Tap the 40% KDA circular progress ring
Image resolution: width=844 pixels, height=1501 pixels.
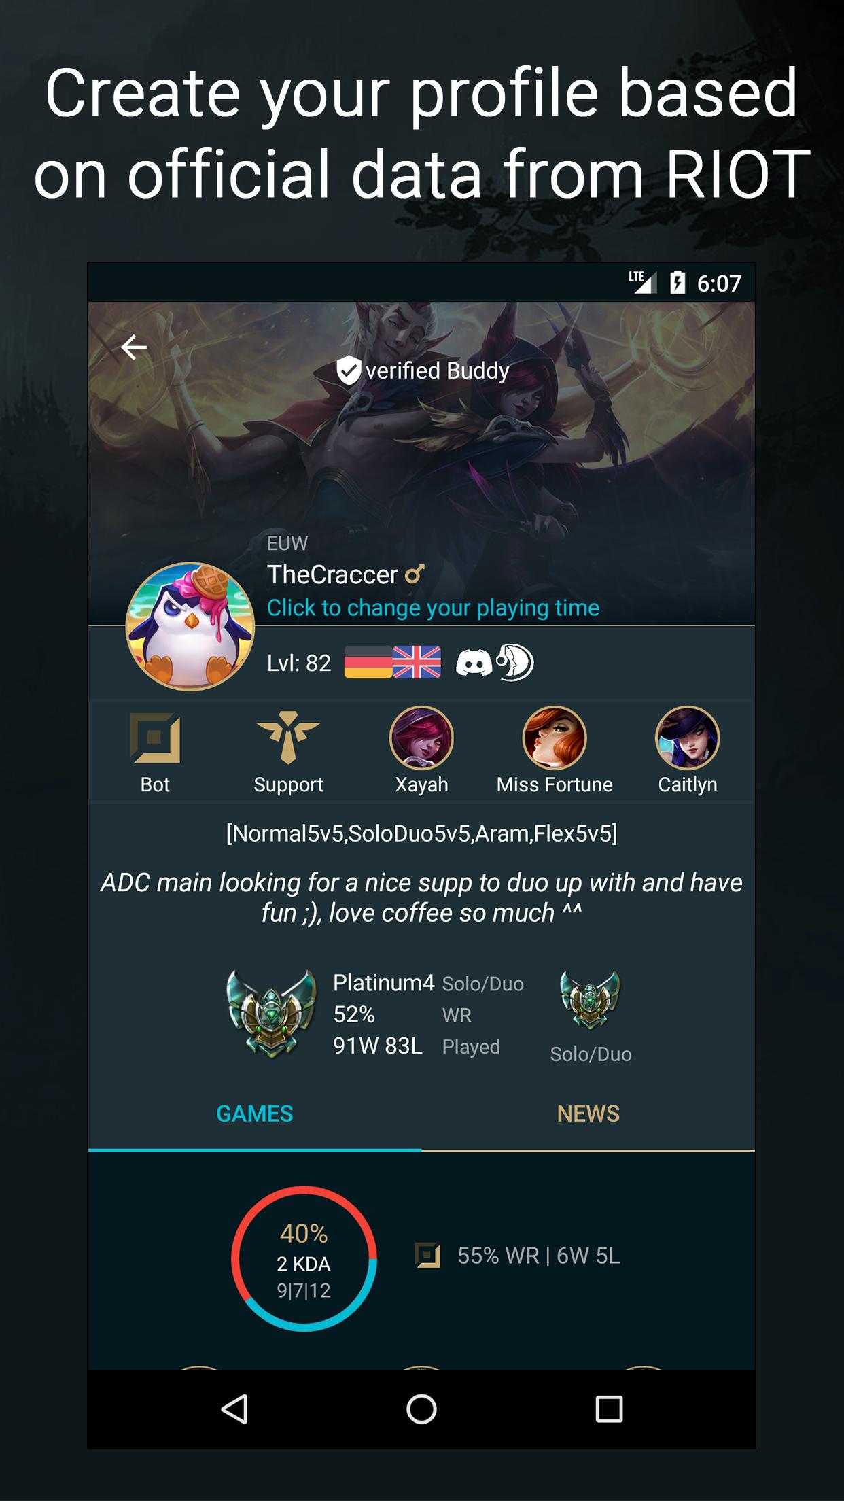pos(304,1258)
